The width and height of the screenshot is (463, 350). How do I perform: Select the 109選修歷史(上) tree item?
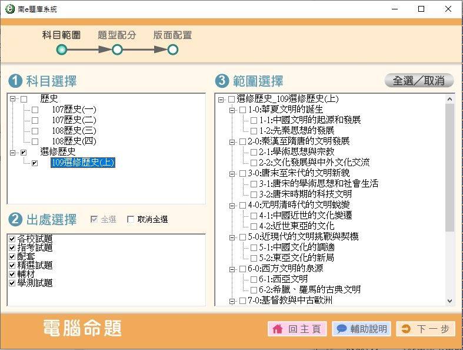click(x=83, y=163)
